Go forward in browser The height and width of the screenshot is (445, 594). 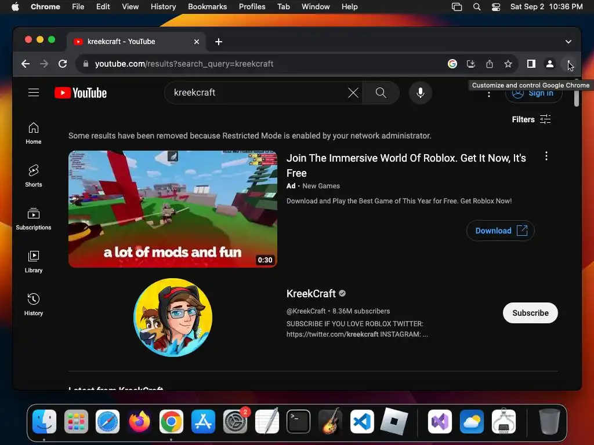click(x=44, y=64)
